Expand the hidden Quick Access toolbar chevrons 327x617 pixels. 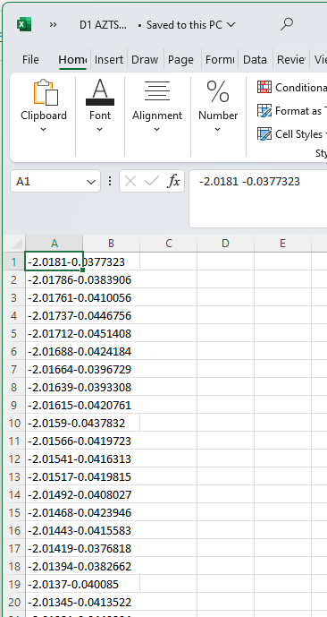pos(53,25)
